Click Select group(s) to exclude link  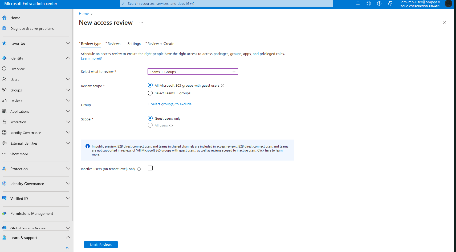pos(169,104)
